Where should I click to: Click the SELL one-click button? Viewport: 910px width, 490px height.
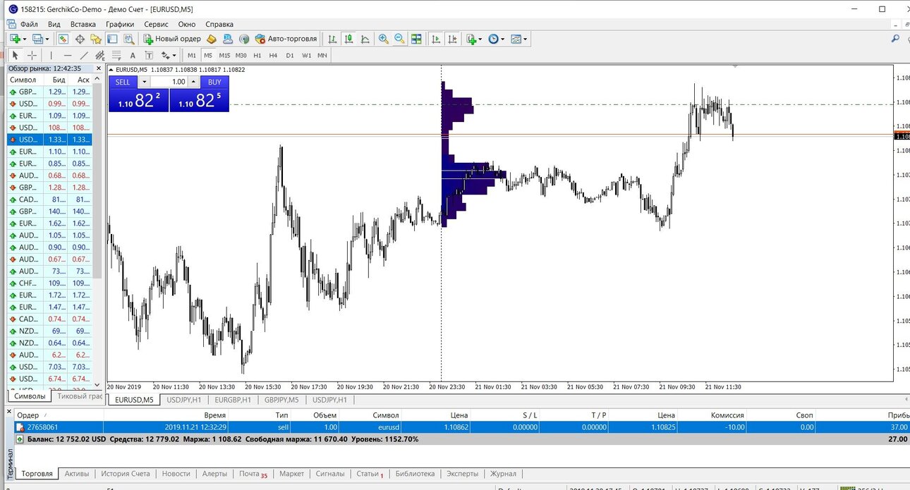pyautogui.click(x=123, y=82)
